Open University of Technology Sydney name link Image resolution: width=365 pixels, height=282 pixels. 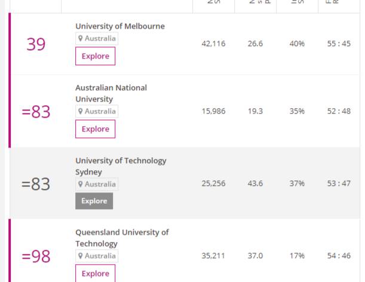(121, 166)
